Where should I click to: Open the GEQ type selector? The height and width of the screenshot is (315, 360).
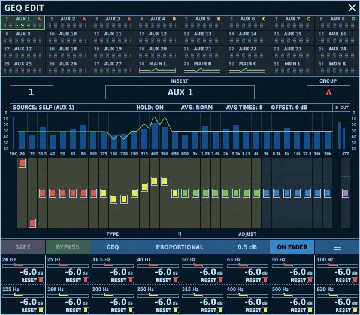(x=113, y=247)
